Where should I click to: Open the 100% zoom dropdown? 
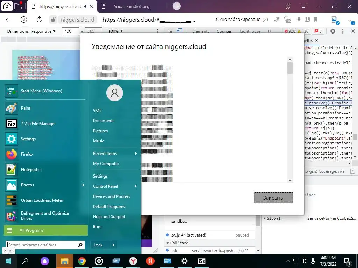click(x=115, y=31)
